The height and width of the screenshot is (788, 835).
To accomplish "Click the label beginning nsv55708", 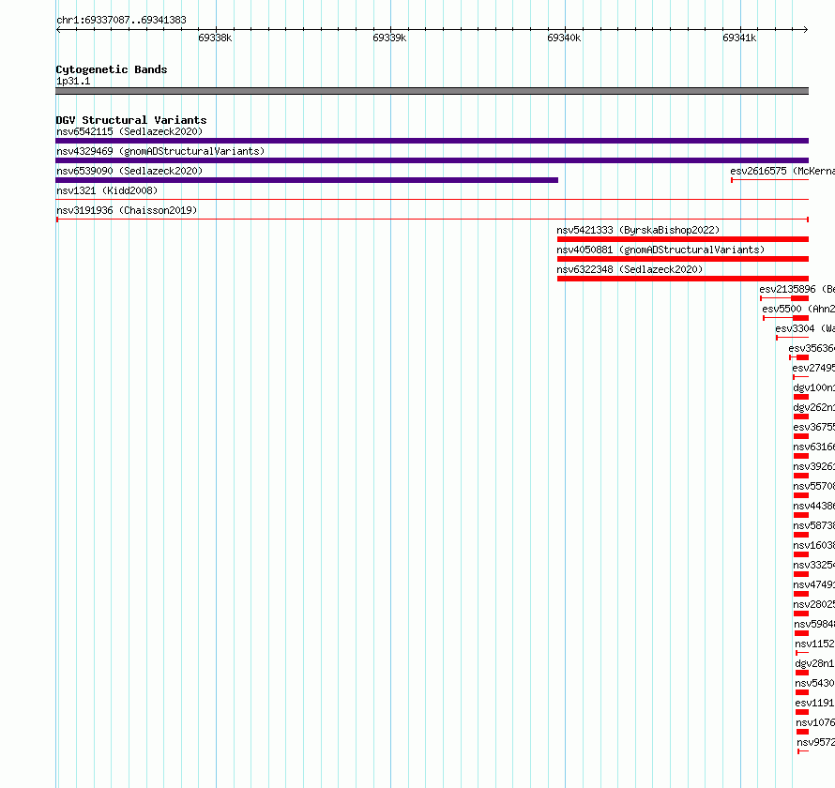I will point(813,486).
